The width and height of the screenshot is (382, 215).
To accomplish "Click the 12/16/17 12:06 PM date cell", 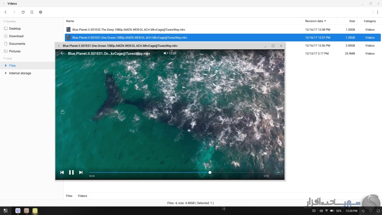I will point(318,46).
